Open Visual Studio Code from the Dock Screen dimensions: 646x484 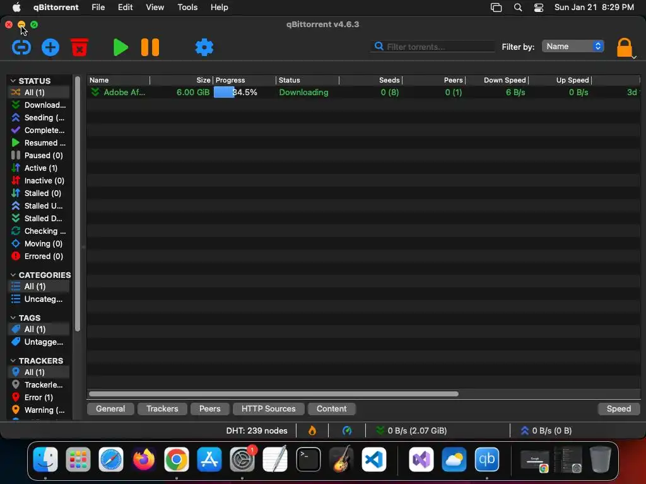(x=373, y=459)
